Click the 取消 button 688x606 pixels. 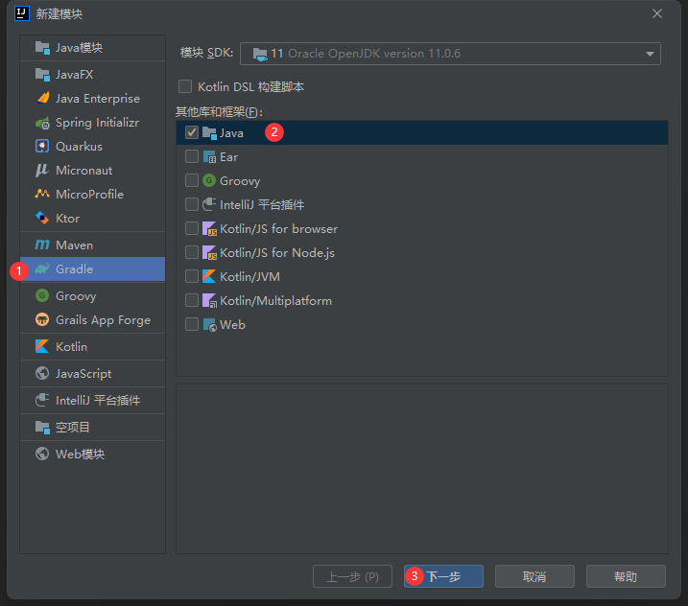(x=534, y=576)
